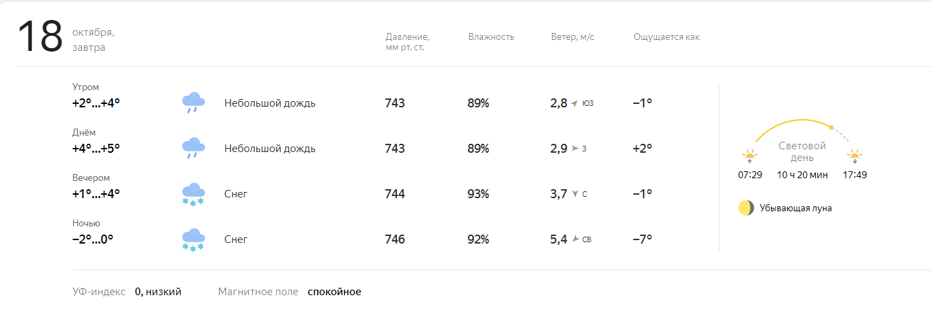Click the УФ-индекс label
The image size is (931, 311).
click(x=99, y=292)
